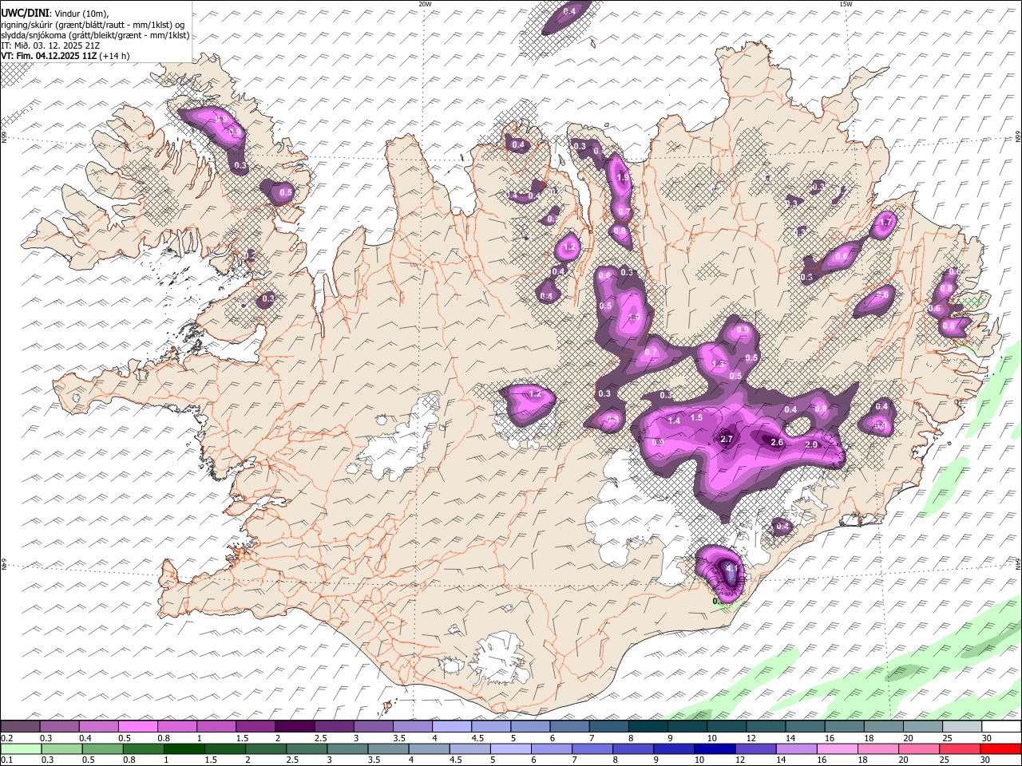This screenshot has height=766, width=1022.
Task: Pick the darkest purple 2–2.5 swatch, upper legend
Action: (295, 726)
